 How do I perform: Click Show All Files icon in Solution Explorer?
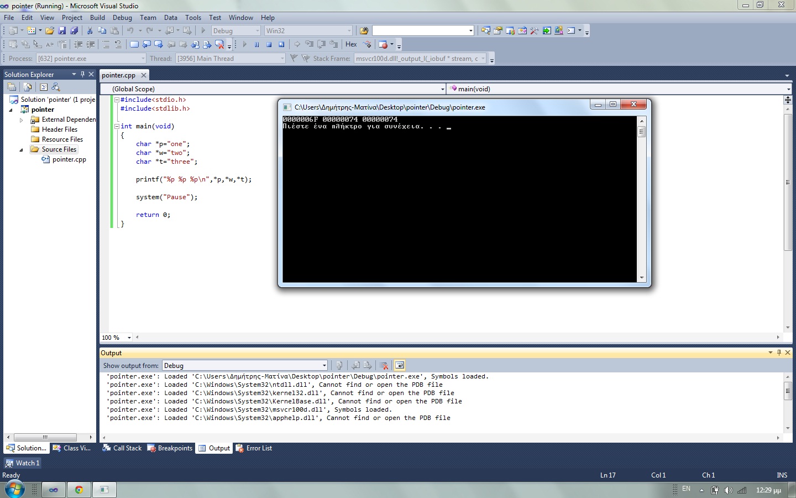click(x=27, y=87)
